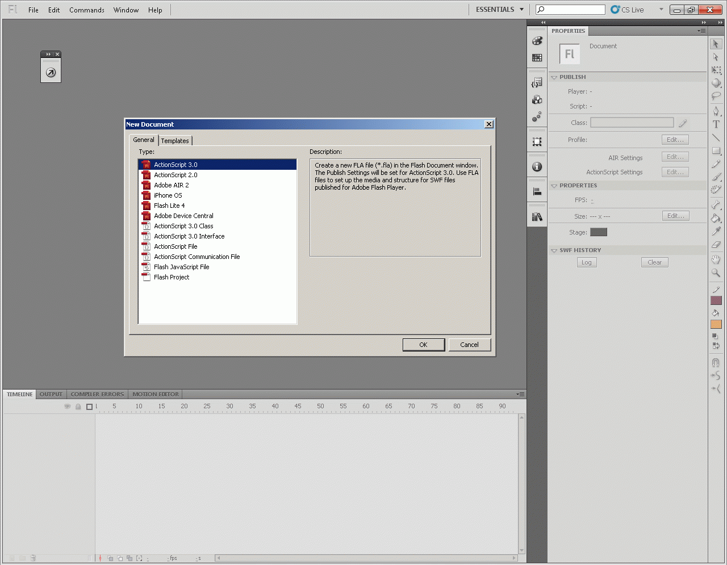
Task: Select the Lasso tool
Action: point(716,96)
